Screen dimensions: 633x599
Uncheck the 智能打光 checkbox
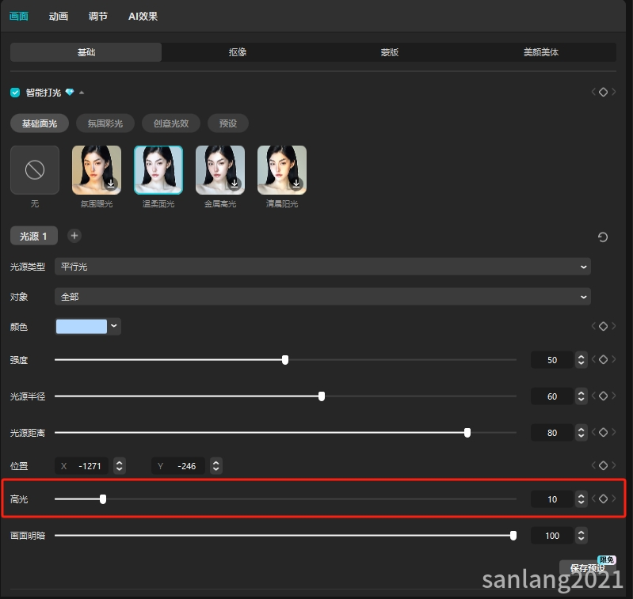[15, 93]
